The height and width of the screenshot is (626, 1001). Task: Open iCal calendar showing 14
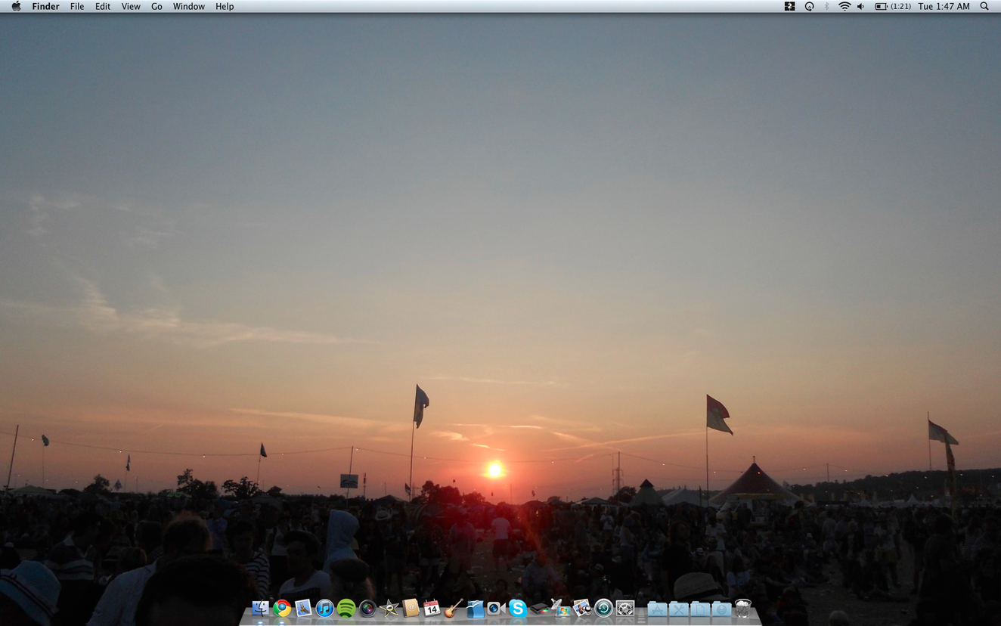pos(432,608)
